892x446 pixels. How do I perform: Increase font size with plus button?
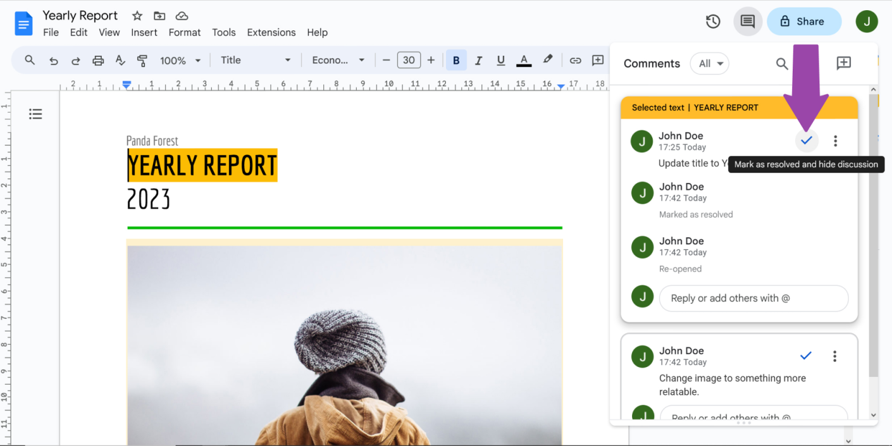click(x=431, y=61)
